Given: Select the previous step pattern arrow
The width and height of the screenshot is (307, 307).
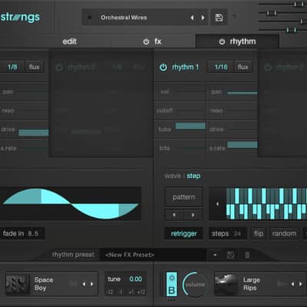Looking at the screenshot, I should 174,215.
